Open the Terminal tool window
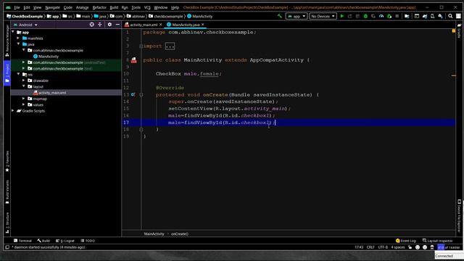Image resolution: width=464 pixels, height=261 pixels. coord(22,241)
